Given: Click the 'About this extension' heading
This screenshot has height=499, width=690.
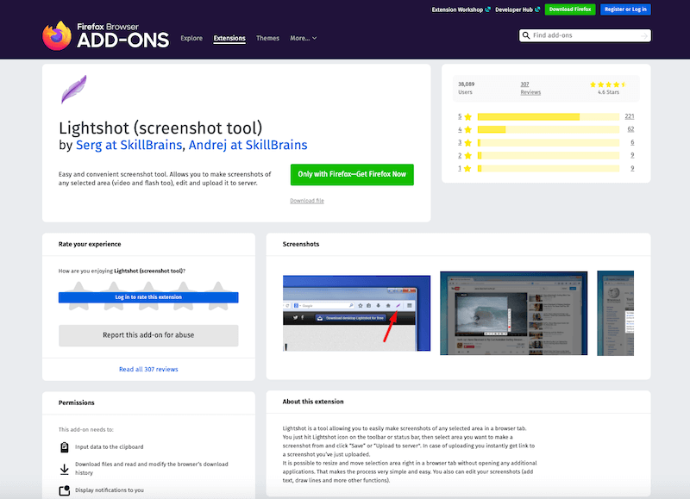Looking at the screenshot, I should tap(313, 402).
